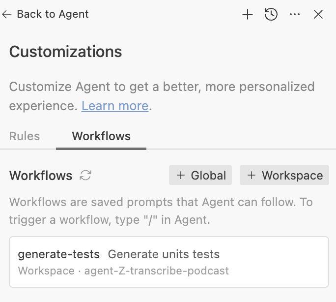Open the generate-tests workflow name
The height and width of the screenshot is (302, 336).
coord(59,254)
